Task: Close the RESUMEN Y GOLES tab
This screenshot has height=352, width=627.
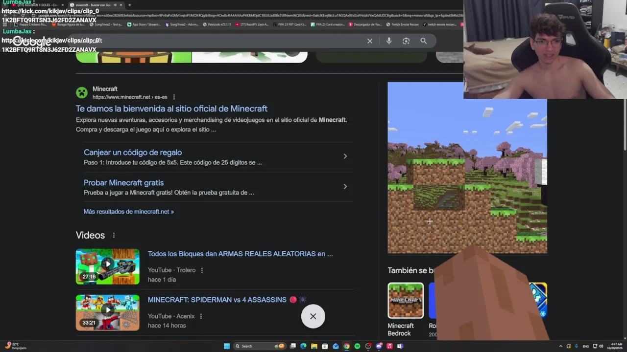Action: 63,5
